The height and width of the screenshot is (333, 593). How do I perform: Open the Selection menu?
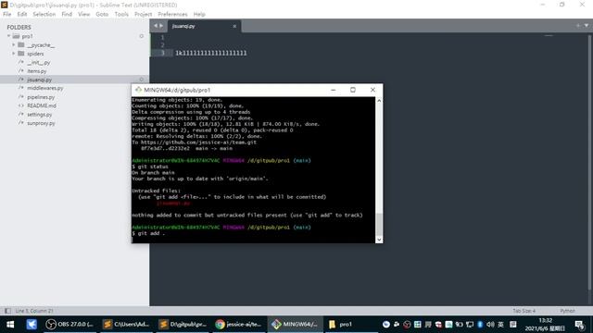pos(44,15)
